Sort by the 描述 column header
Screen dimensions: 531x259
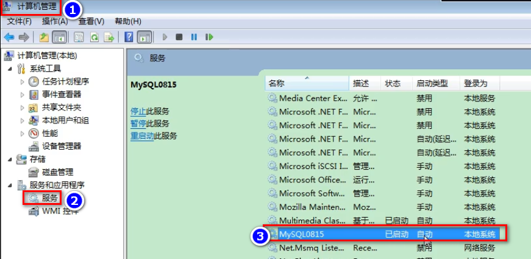(x=365, y=83)
